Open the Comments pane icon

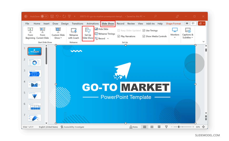click(x=193, y=23)
